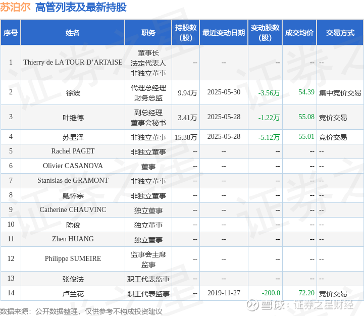The width and height of the screenshot is (364, 316).
Task: Click 竞价交易 in 叶继德's row
Action: click(x=333, y=118)
